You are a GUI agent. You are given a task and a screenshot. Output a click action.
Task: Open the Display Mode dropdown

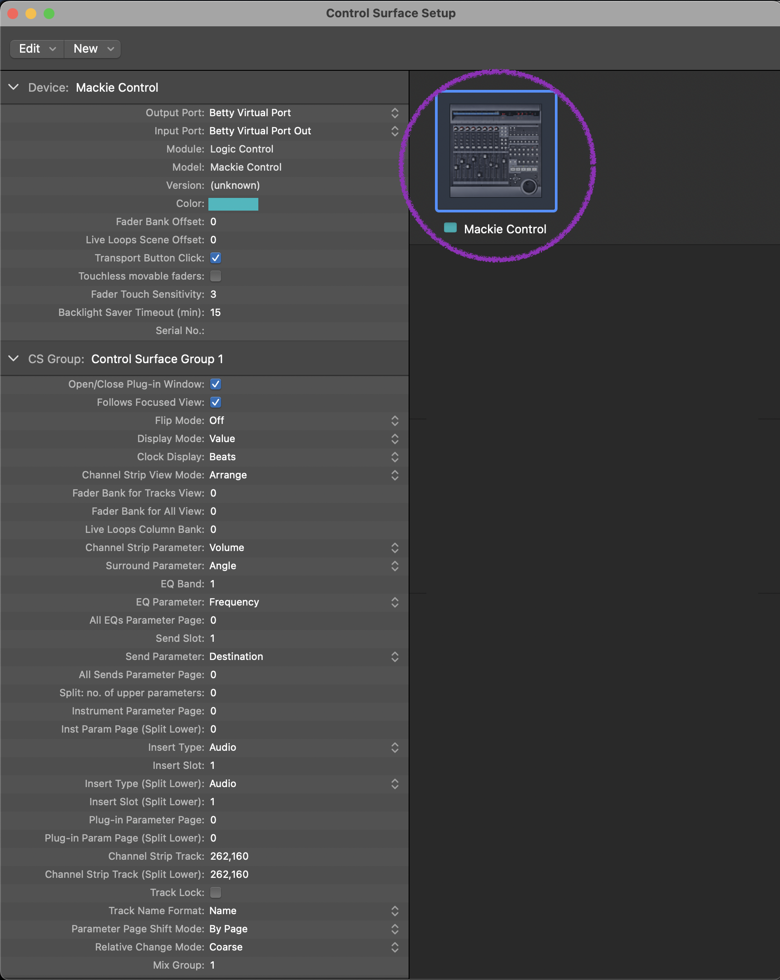(395, 438)
